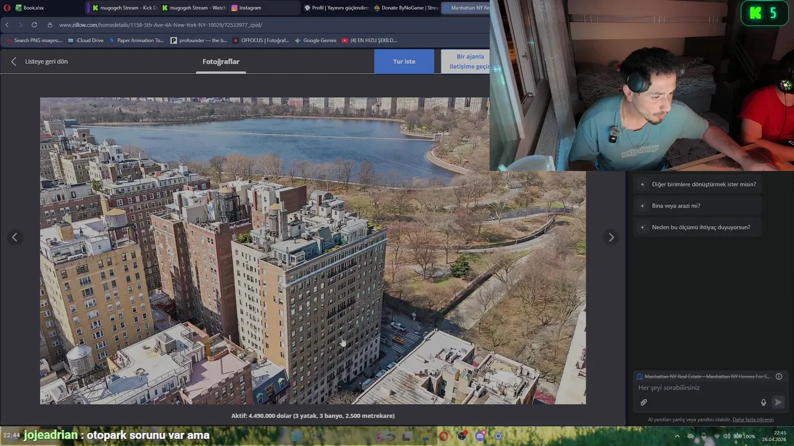Open volume speaker tray icon

click(x=727, y=436)
